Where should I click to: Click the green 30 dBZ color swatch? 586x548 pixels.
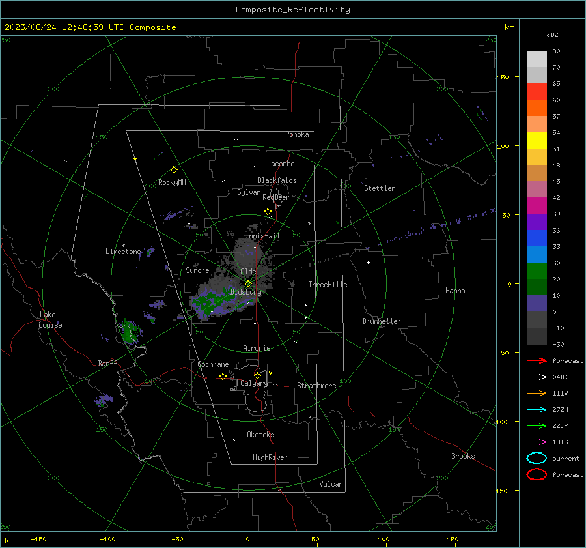tap(537, 271)
